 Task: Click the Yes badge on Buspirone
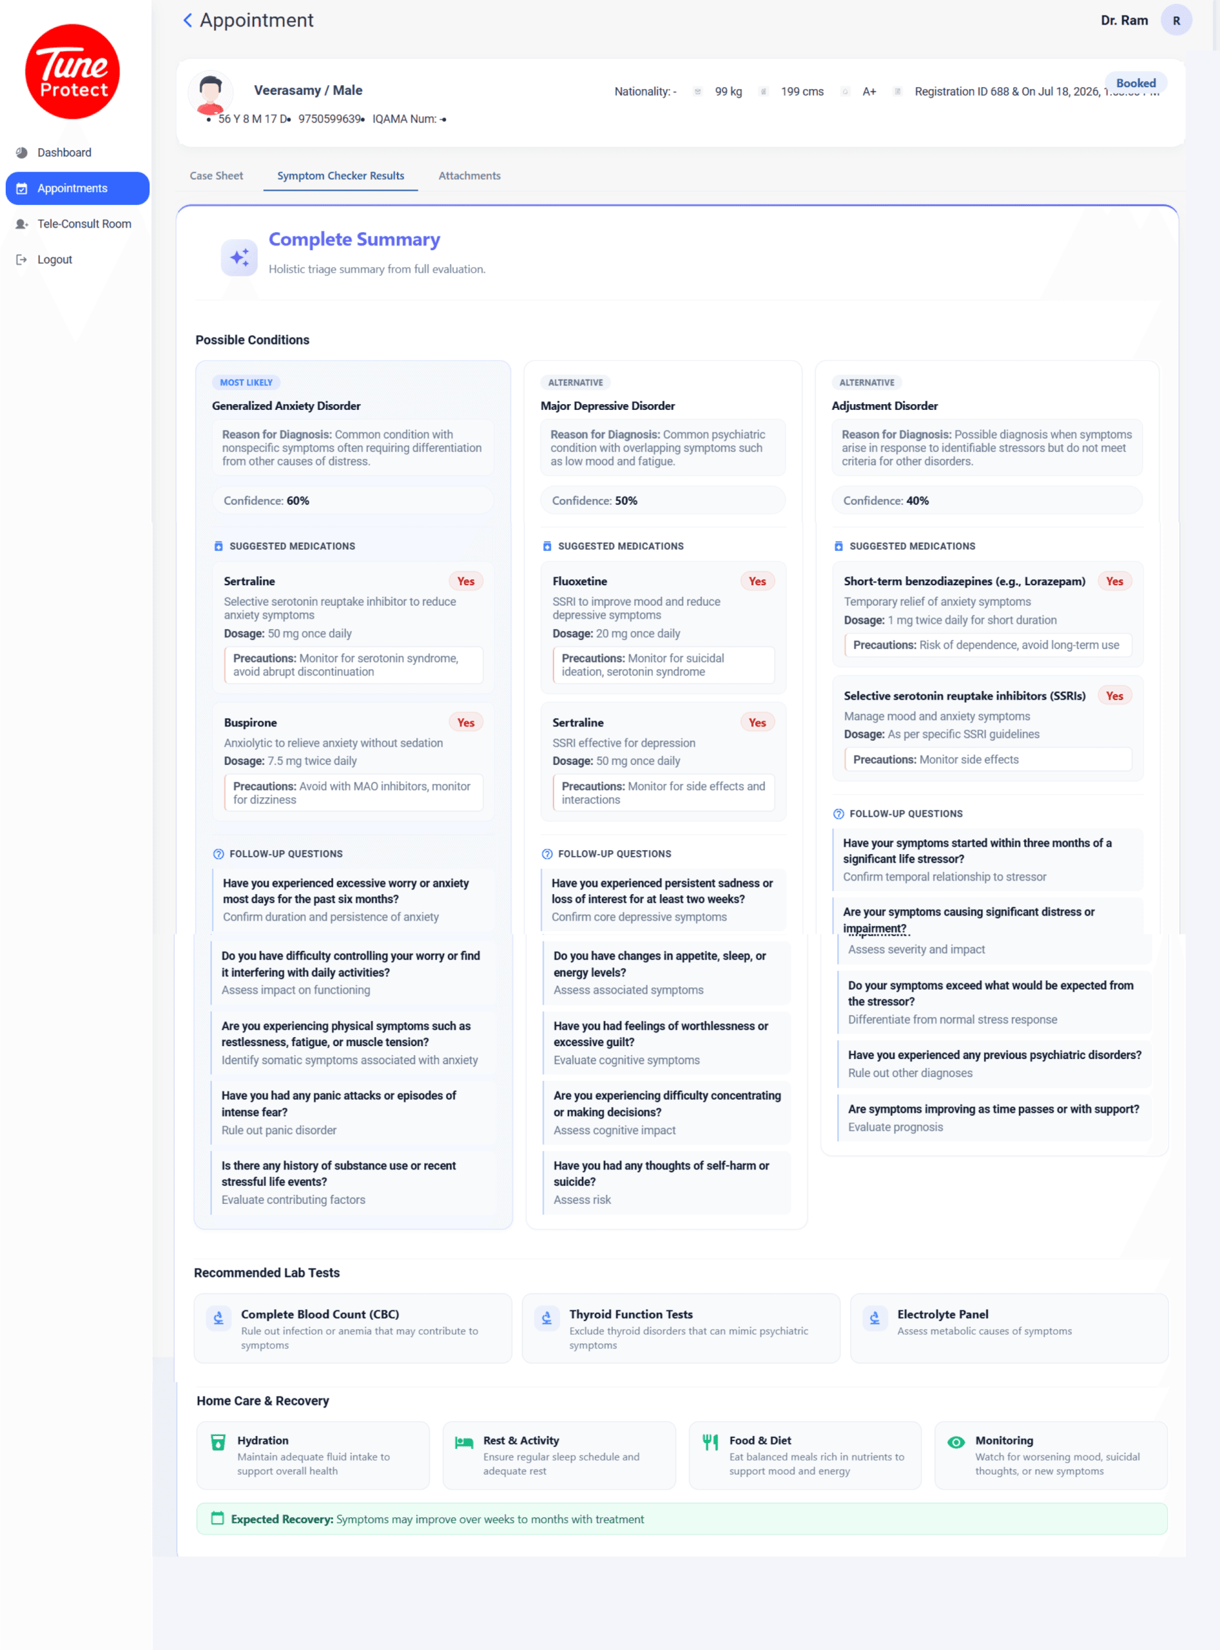465,723
